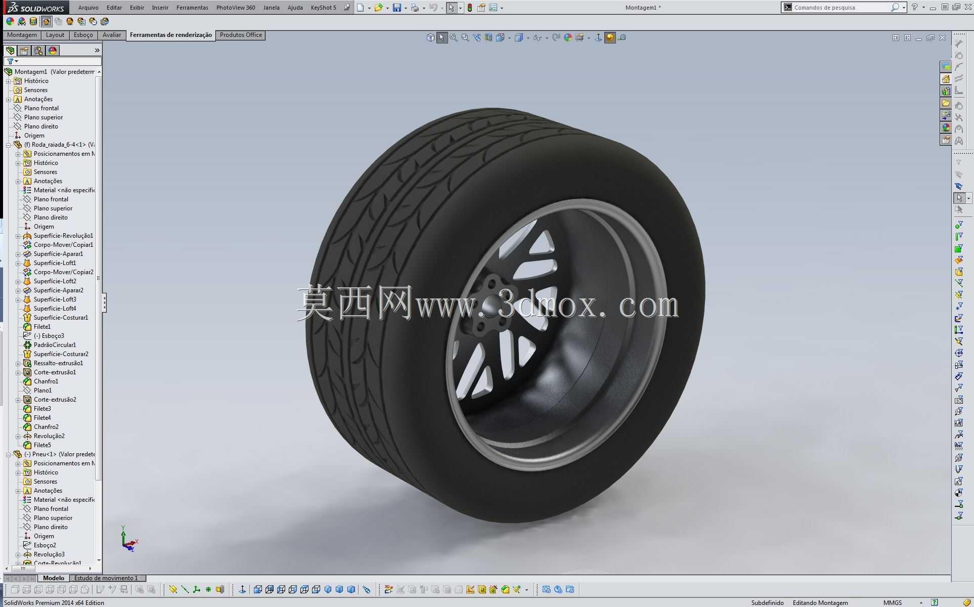Open the dropdown arrow beside Save icon
This screenshot has width=974, height=607.
click(x=405, y=8)
